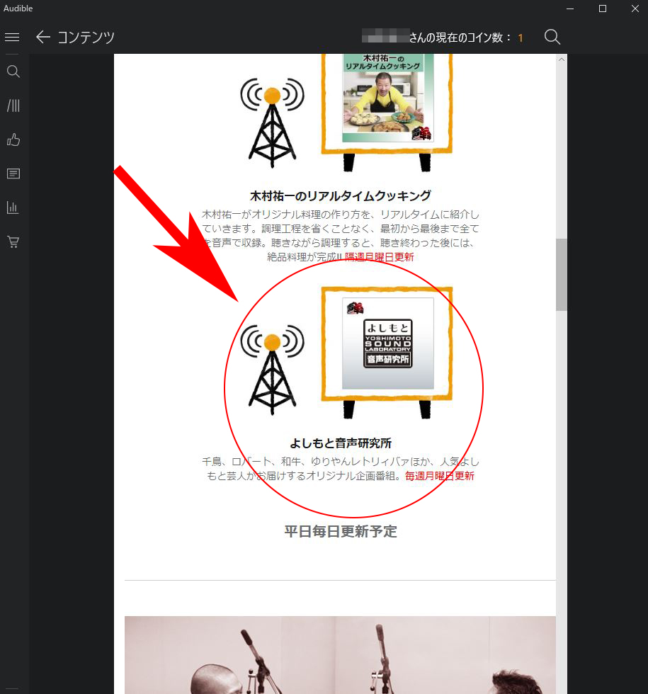Screen dimensions: 648x694
Task: Click the vertical scrollbar thumb
Action: (561, 275)
